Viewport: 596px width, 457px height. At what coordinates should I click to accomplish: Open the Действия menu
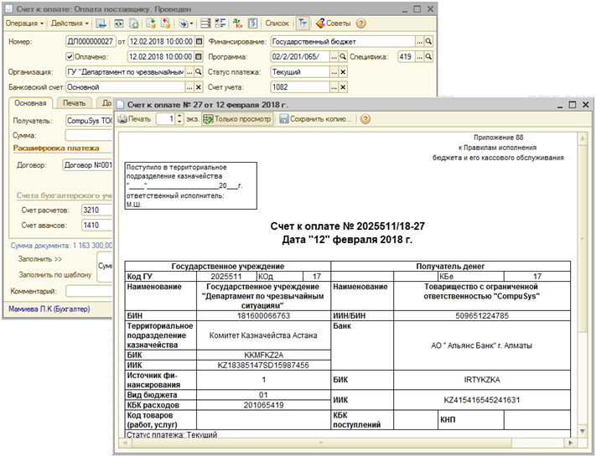[70, 23]
